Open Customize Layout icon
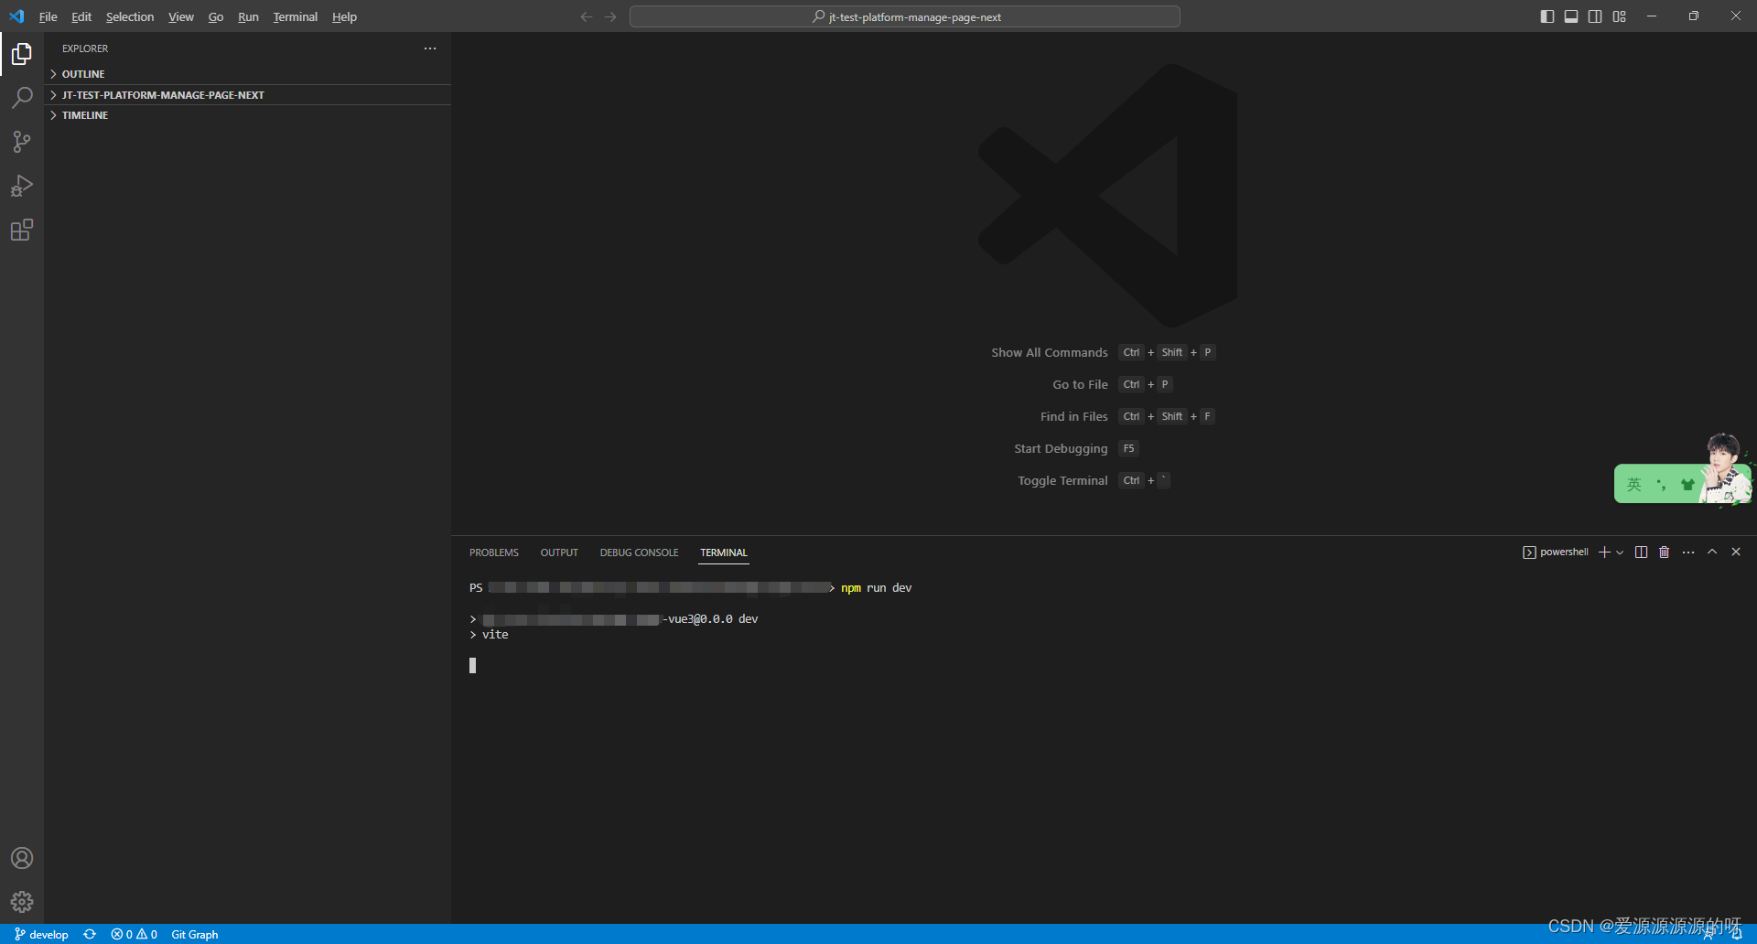This screenshot has height=944, width=1757. click(x=1619, y=16)
